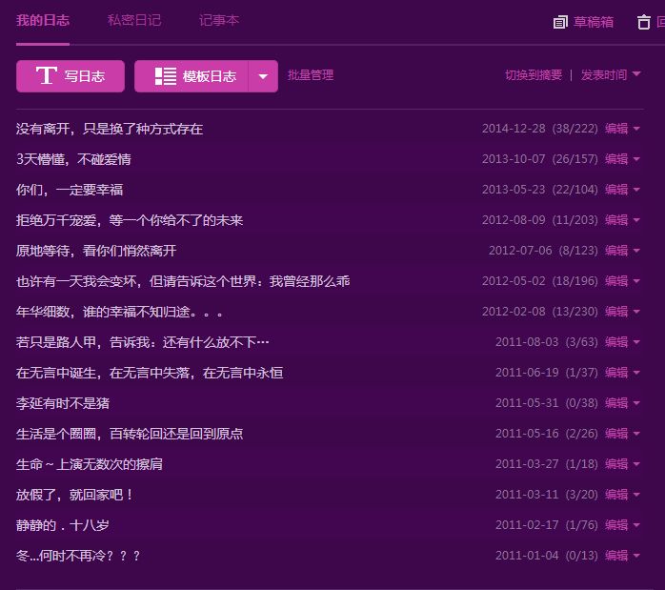This screenshot has height=590, width=665.
Task: Click the count text (38/222)
Action: pyautogui.click(x=575, y=129)
